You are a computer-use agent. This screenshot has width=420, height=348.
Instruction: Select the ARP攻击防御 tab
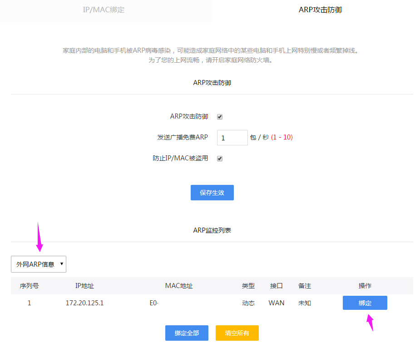pyautogui.click(x=320, y=10)
